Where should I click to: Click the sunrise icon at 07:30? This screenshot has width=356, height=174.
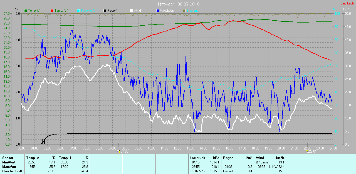119,151
